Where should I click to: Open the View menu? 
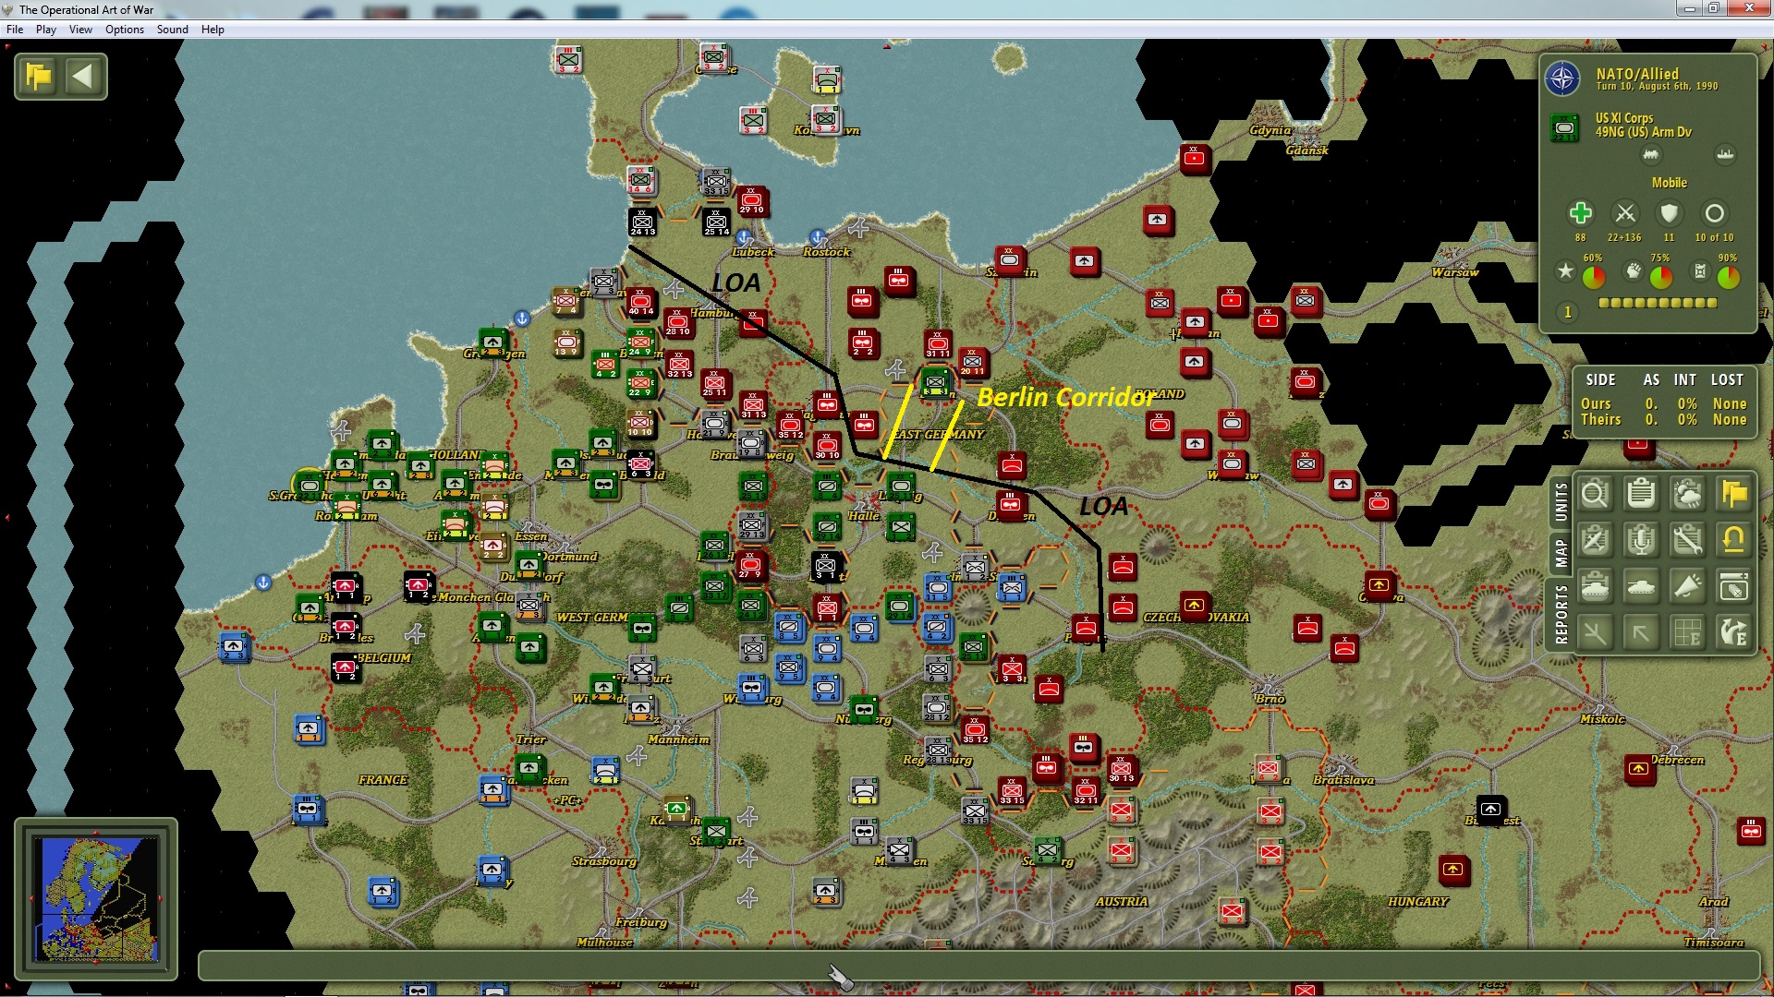(81, 30)
